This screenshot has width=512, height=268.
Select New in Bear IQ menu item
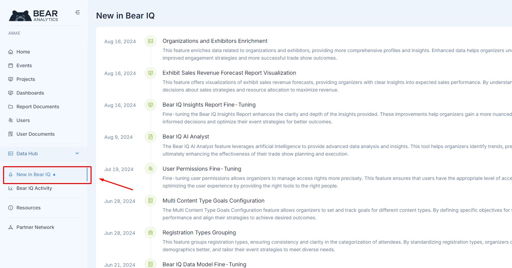tap(33, 174)
